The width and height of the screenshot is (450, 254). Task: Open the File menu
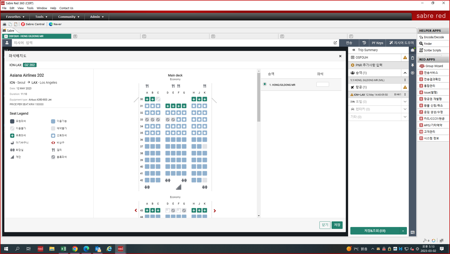4,8
